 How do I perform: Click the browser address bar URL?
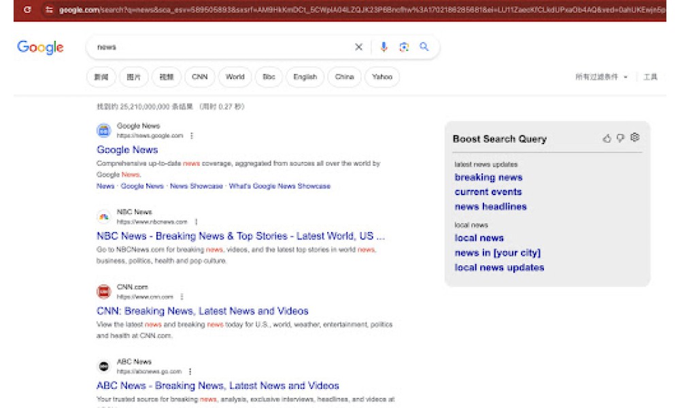coord(362,10)
